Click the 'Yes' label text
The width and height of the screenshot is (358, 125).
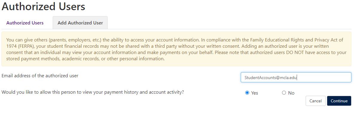[255, 93]
